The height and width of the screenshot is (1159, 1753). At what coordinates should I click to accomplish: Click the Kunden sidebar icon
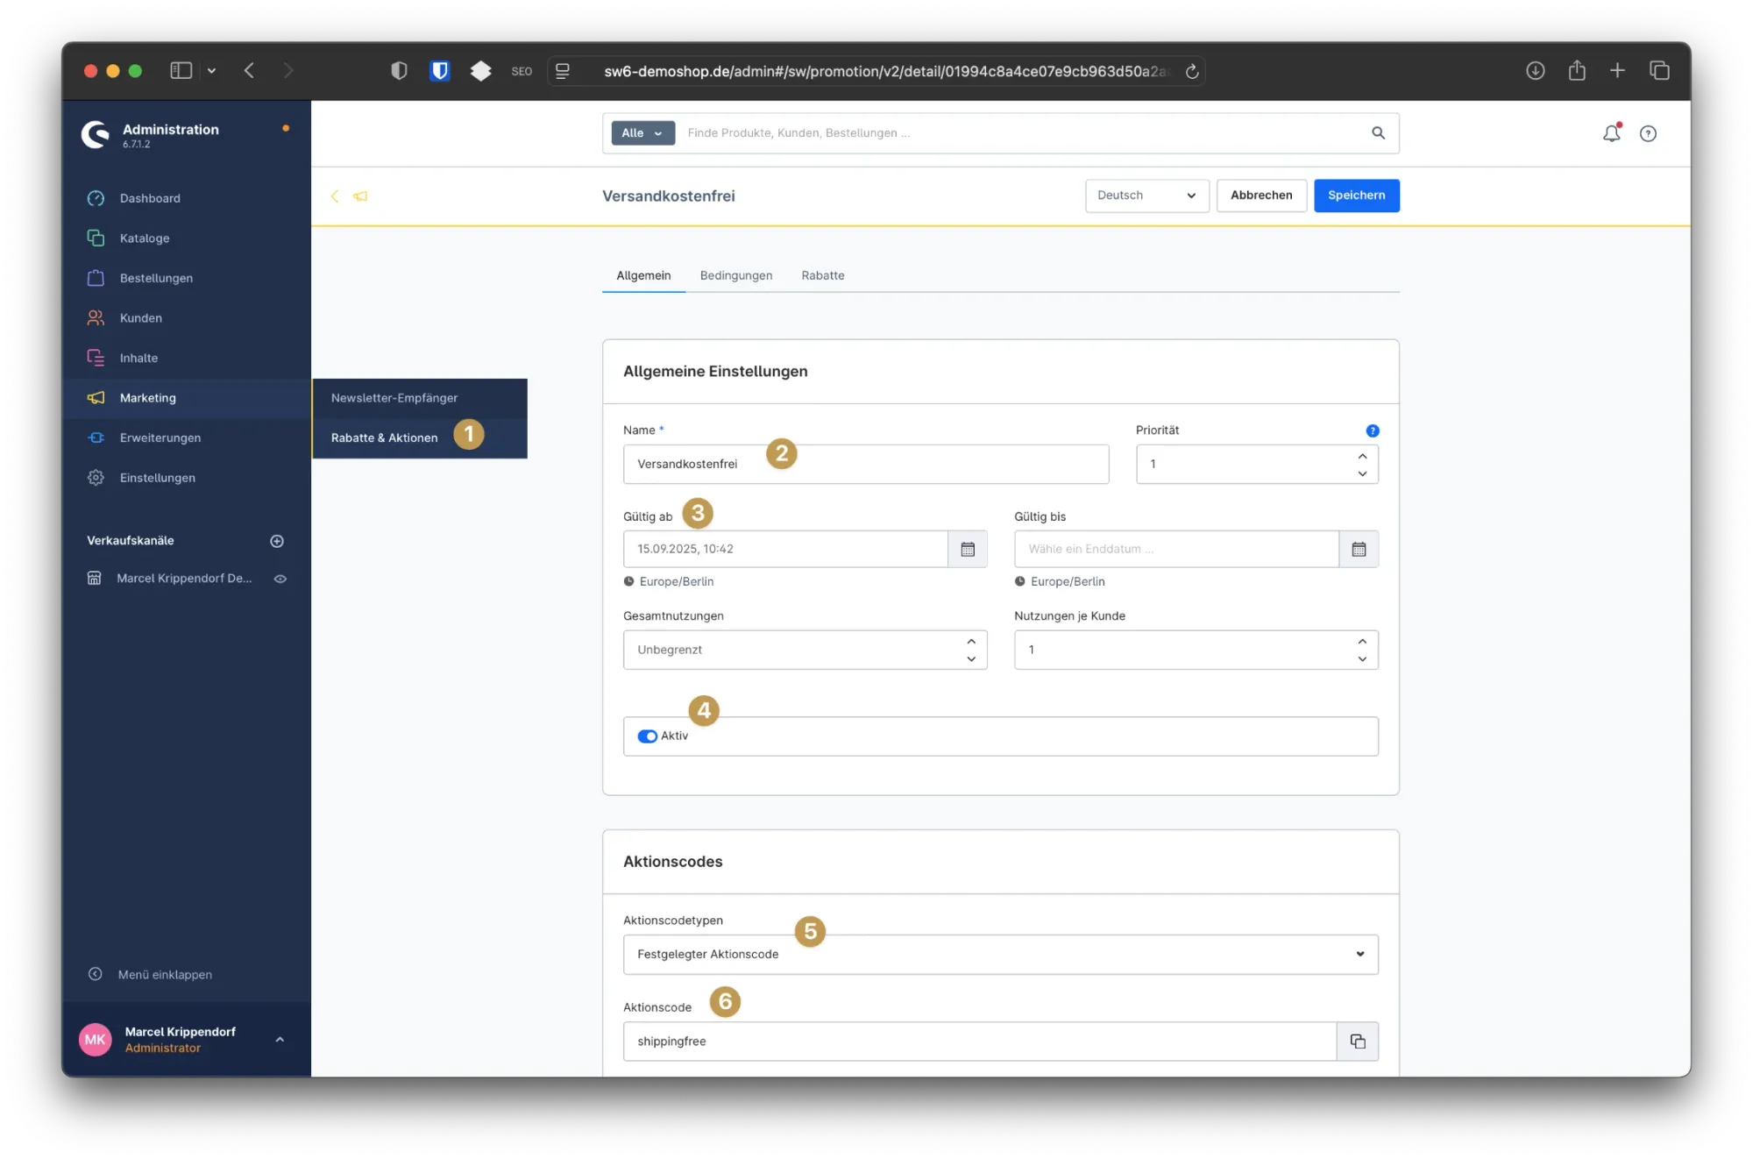[x=96, y=317]
